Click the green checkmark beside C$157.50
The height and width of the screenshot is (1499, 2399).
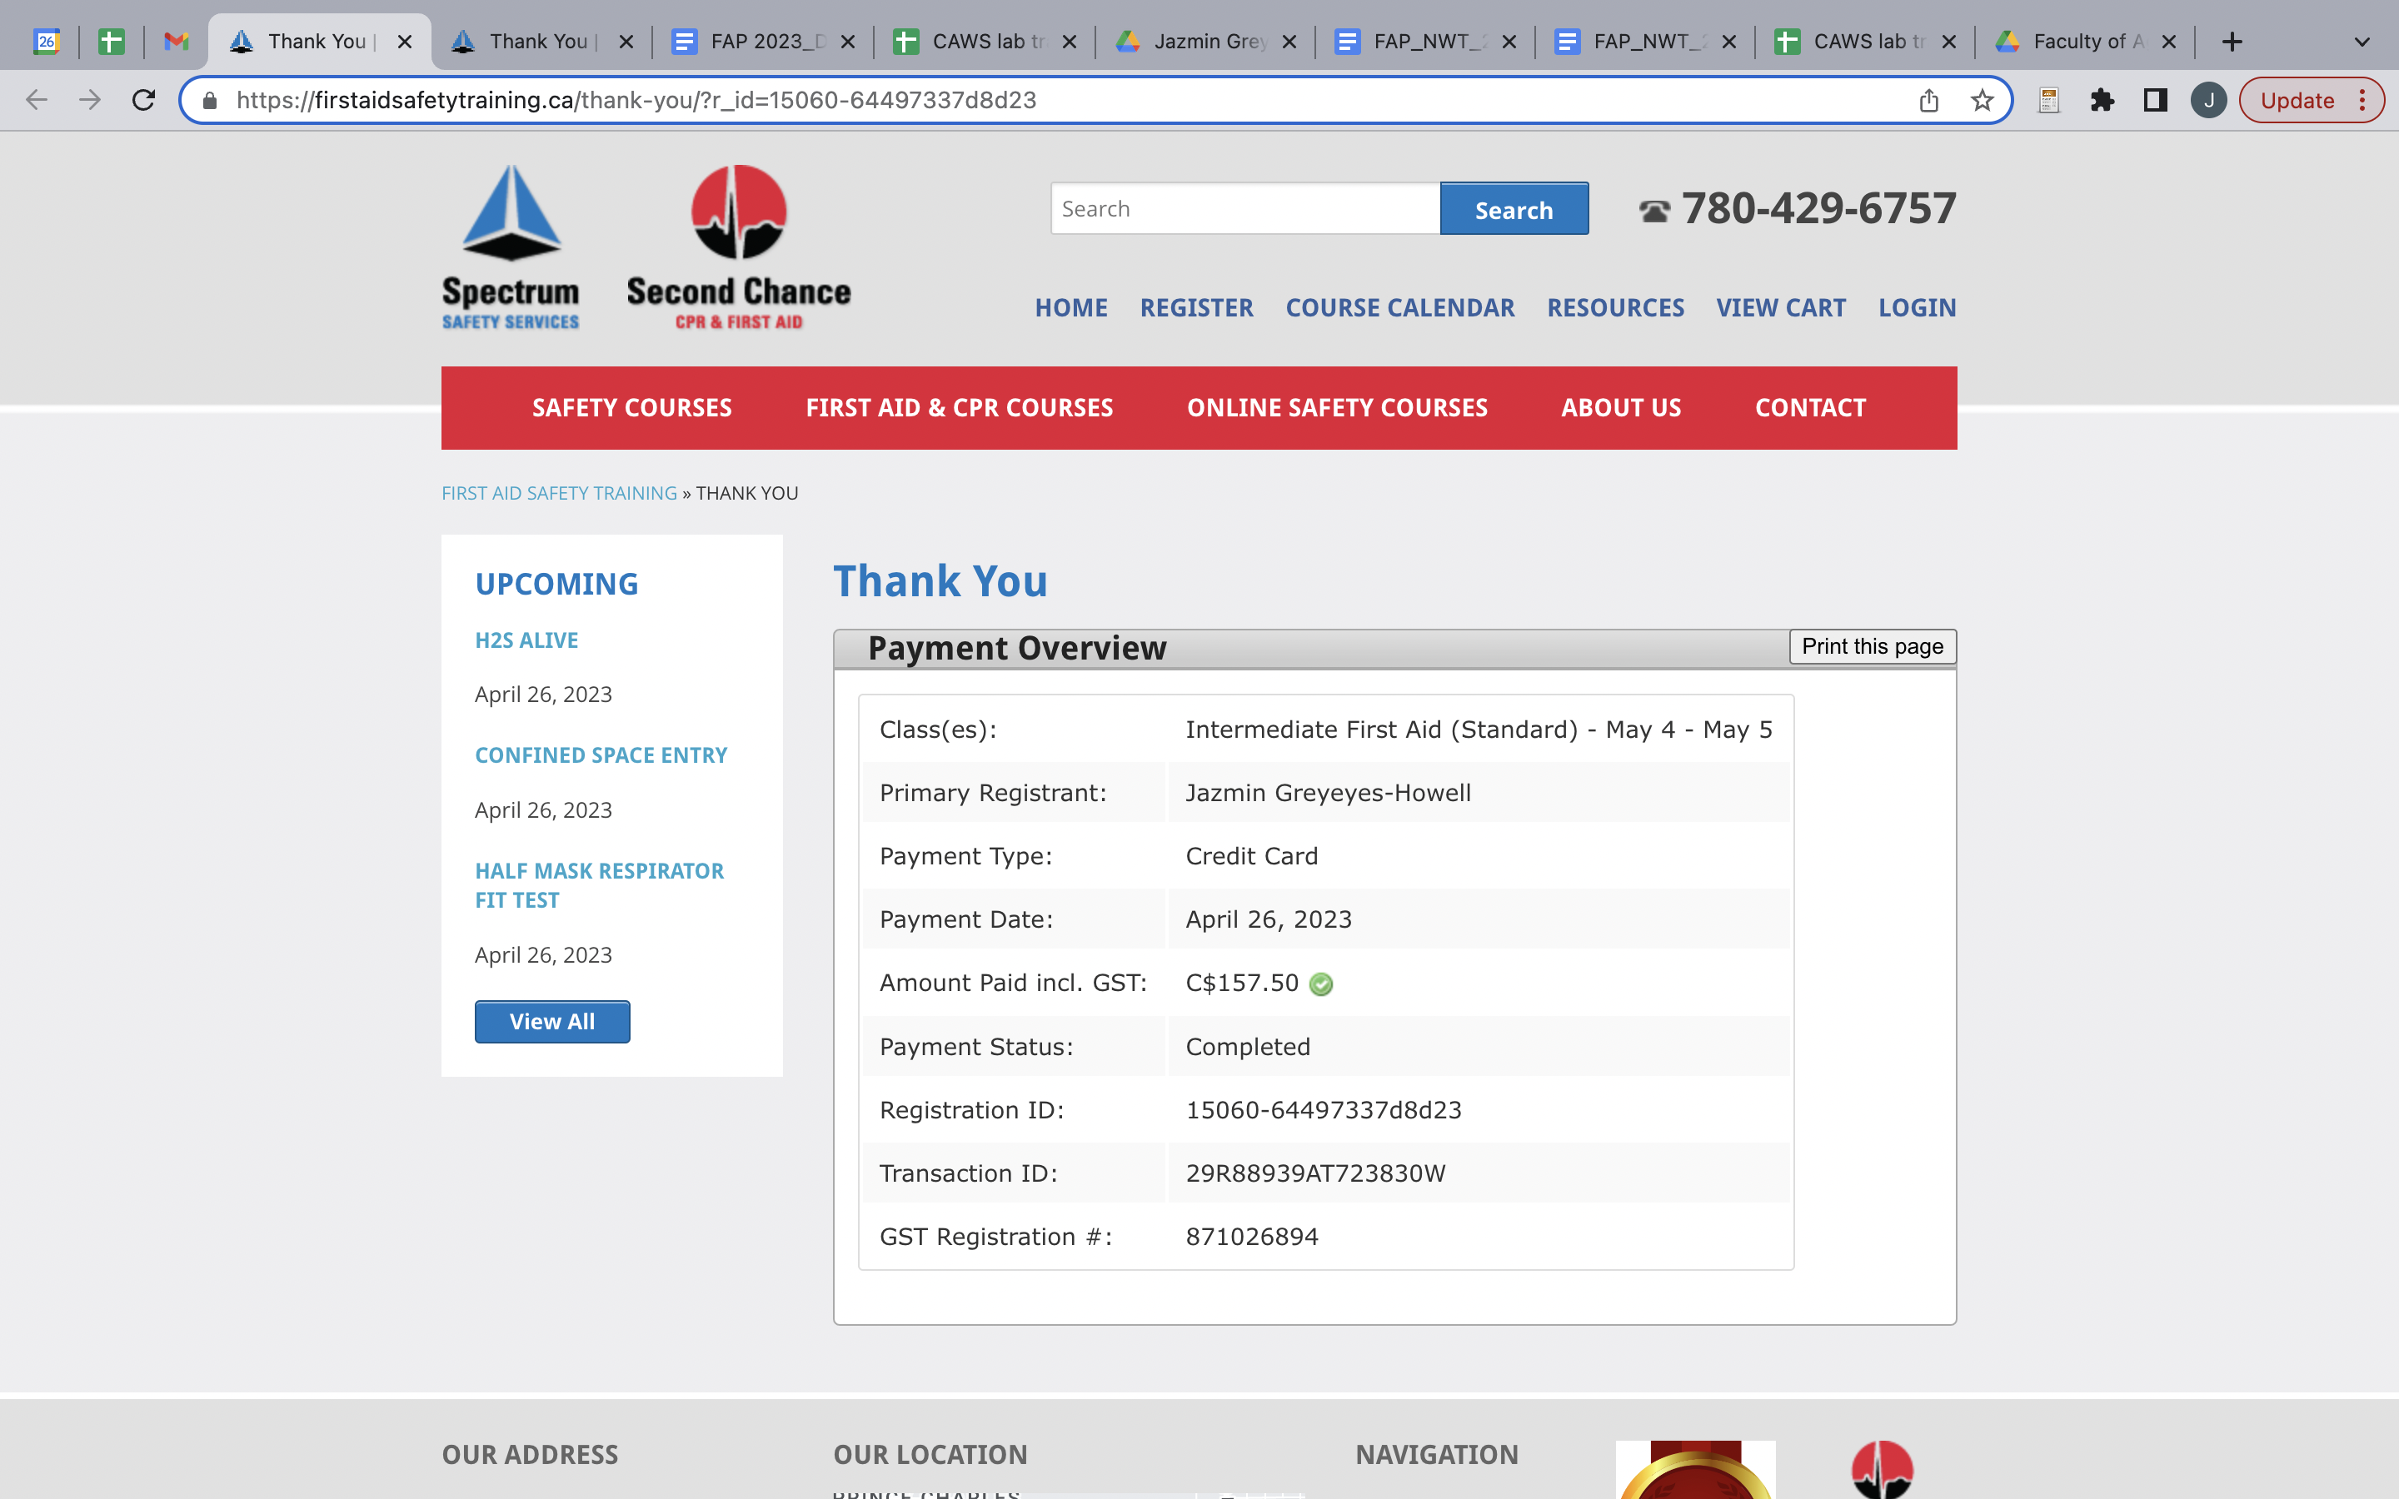[x=1320, y=984]
